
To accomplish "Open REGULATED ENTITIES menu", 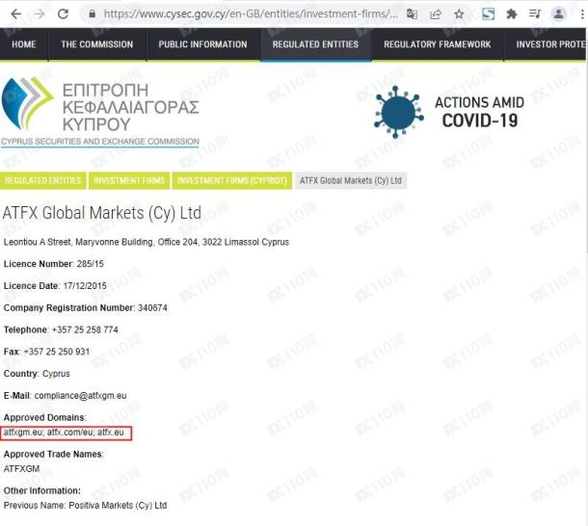I will click(316, 44).
